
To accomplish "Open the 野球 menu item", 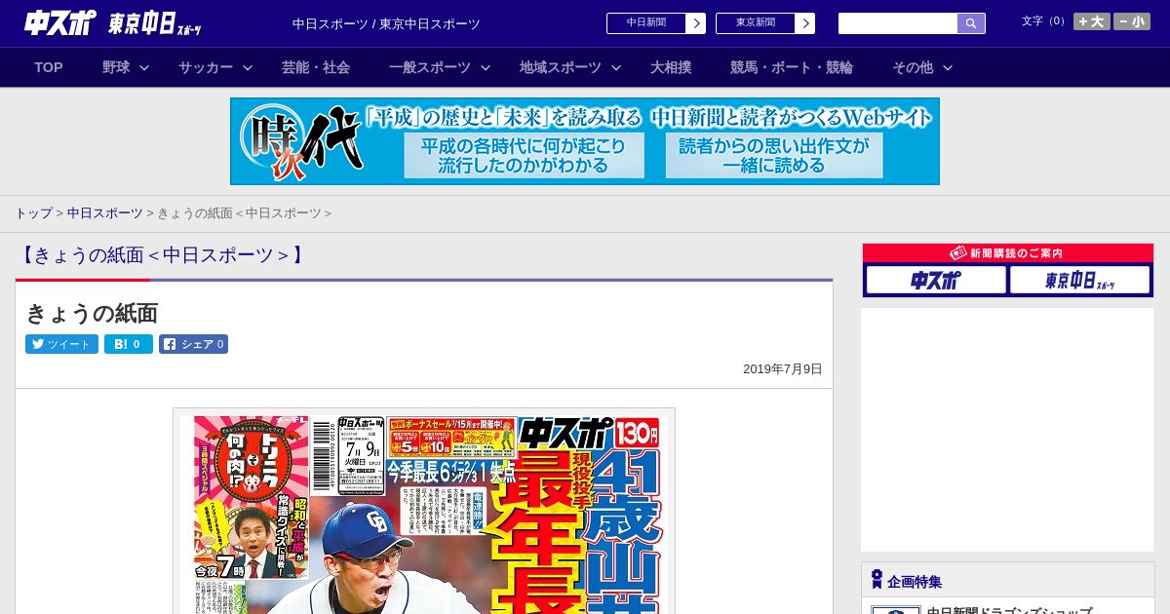I will click(116, 67).
